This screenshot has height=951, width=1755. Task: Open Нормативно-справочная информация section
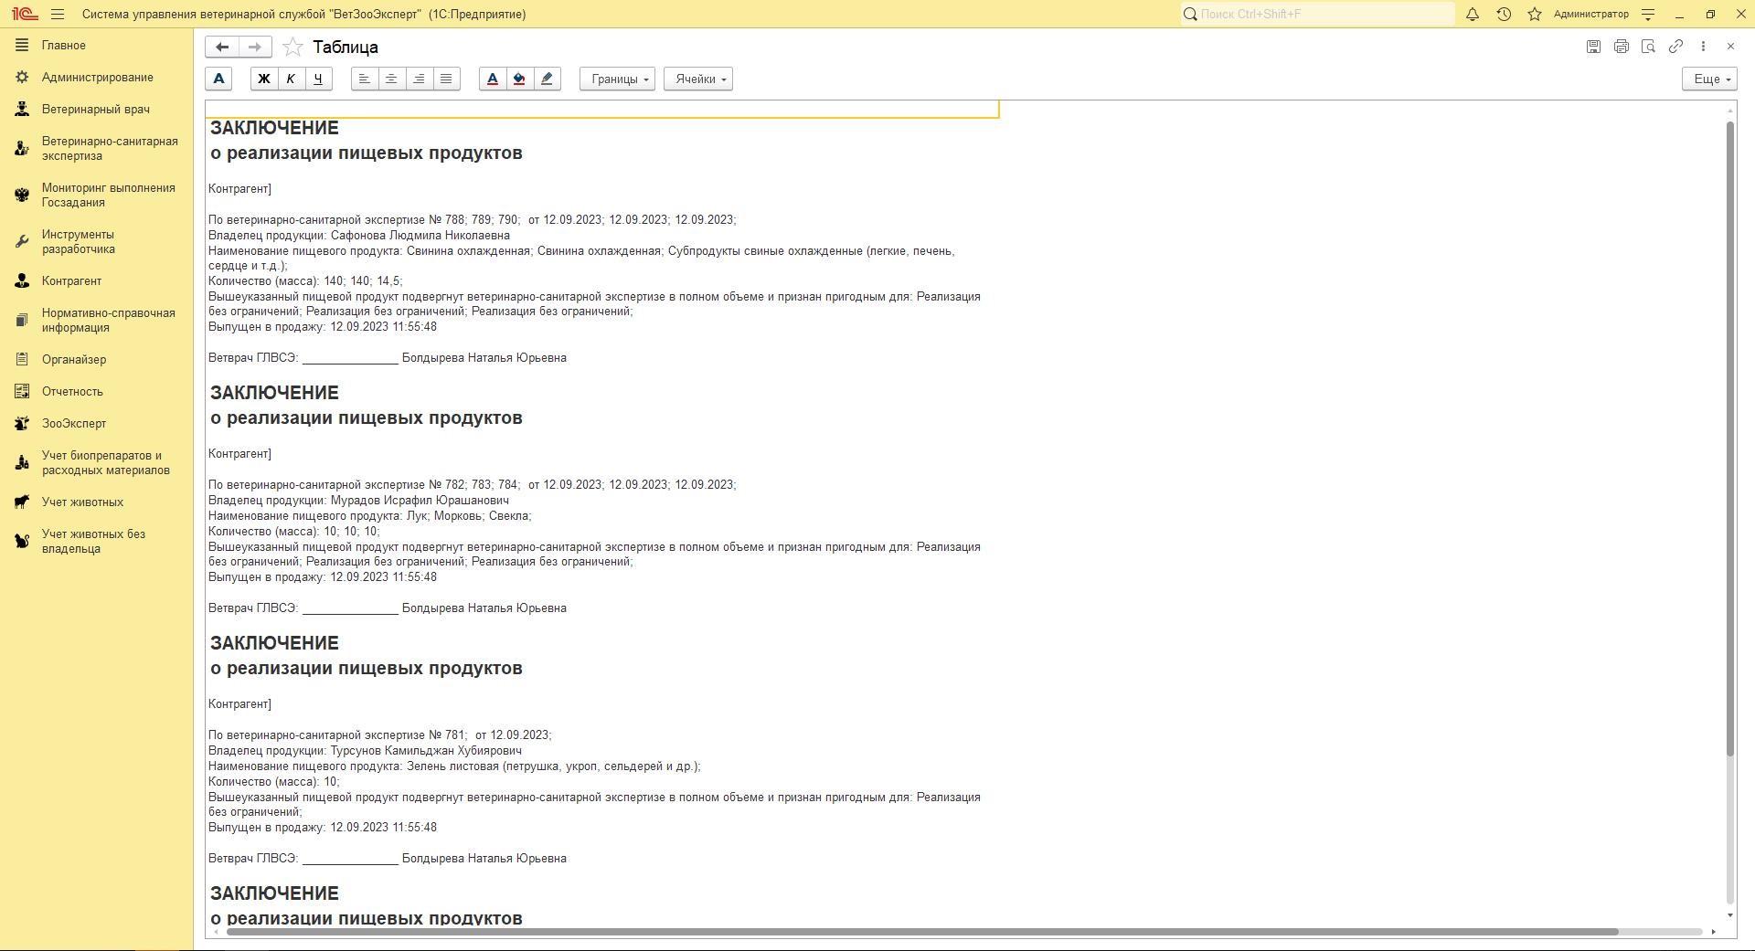click(x=97, y=321)
